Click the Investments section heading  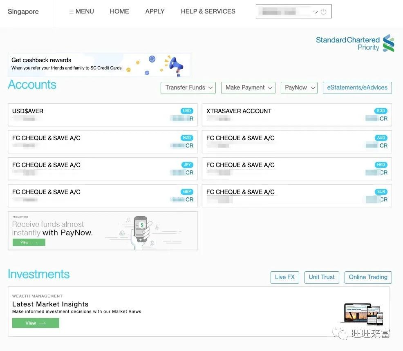tap(39, 274)
